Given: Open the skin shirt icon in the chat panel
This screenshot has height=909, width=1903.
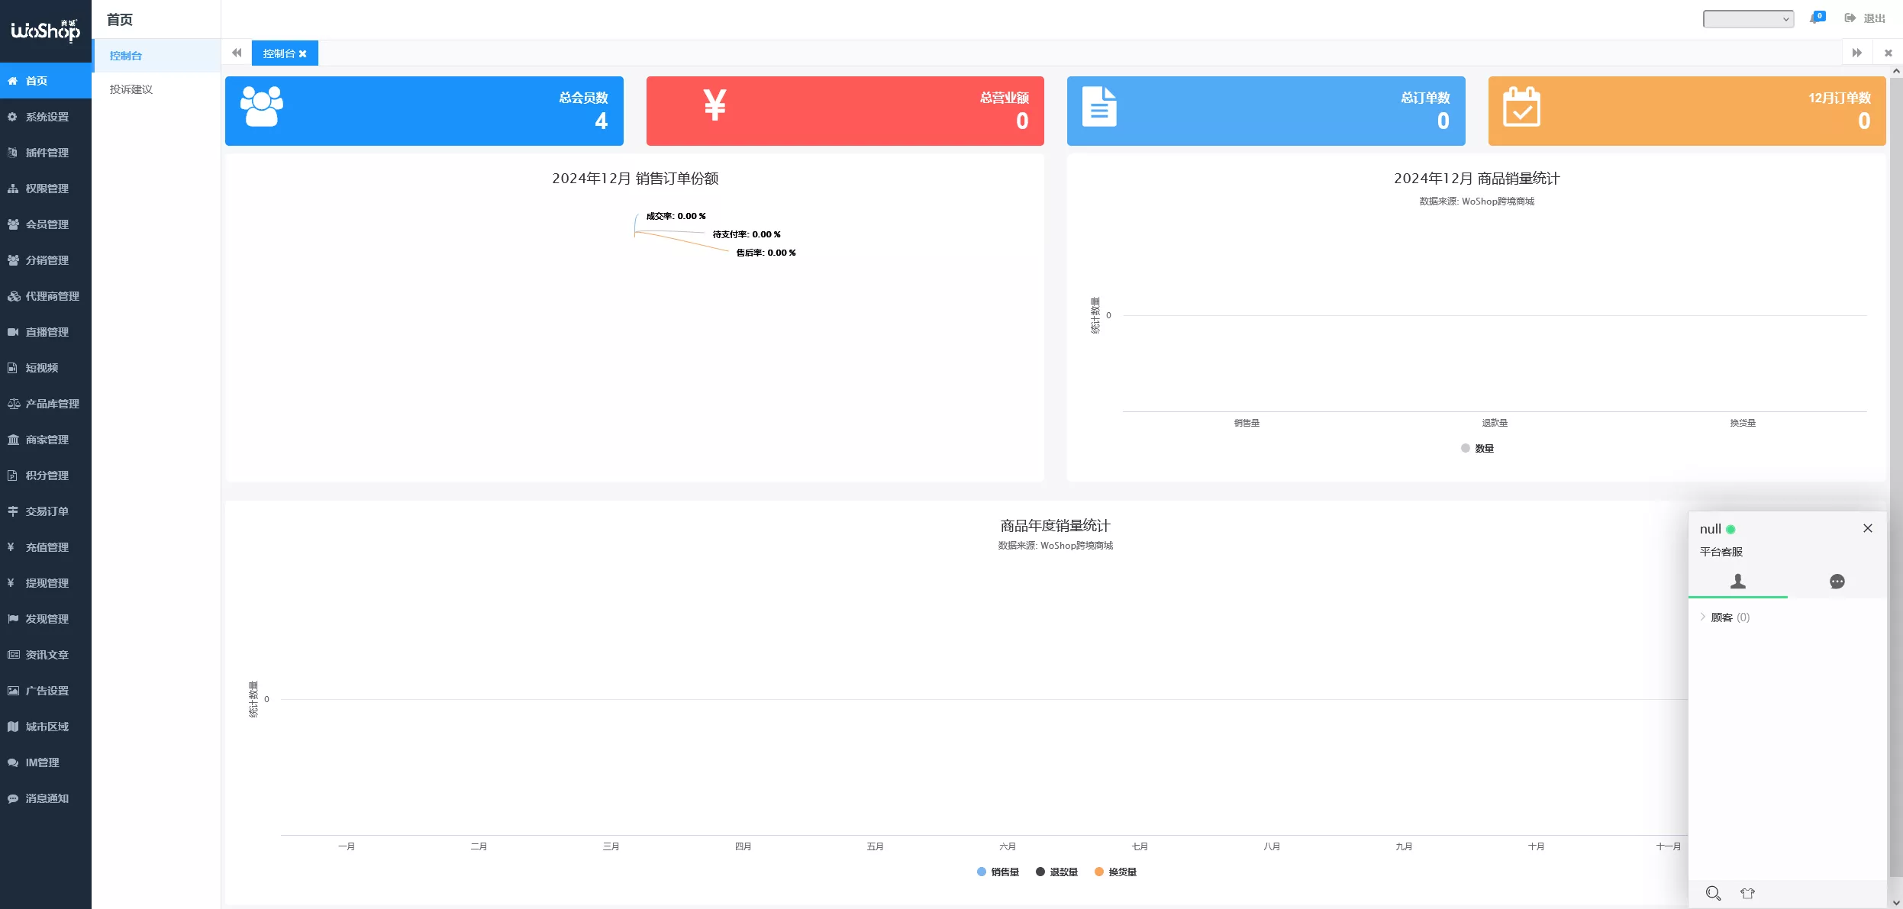Looking at the screenshot, I should 1747,893.
